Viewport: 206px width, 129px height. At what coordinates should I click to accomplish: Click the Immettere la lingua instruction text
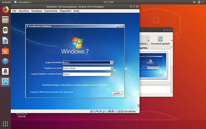75,85
